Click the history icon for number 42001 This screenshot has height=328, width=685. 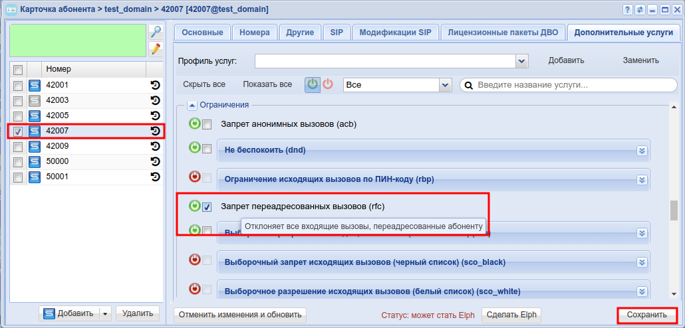pyautogui.click(x=155, y=85)
